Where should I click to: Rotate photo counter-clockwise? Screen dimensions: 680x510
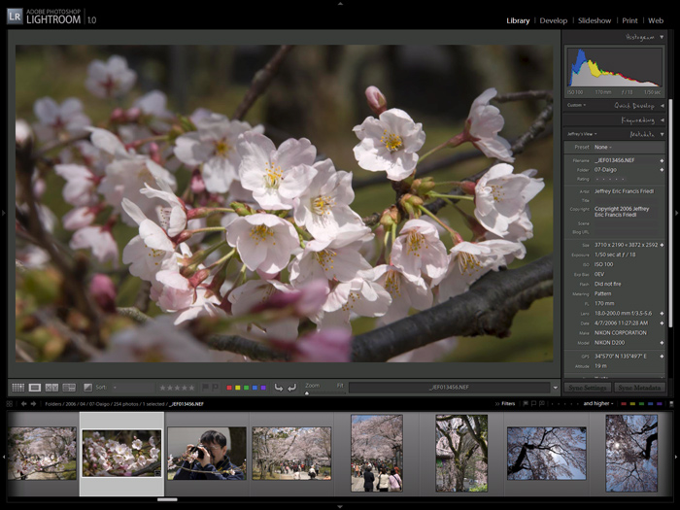tap(279, 388)
